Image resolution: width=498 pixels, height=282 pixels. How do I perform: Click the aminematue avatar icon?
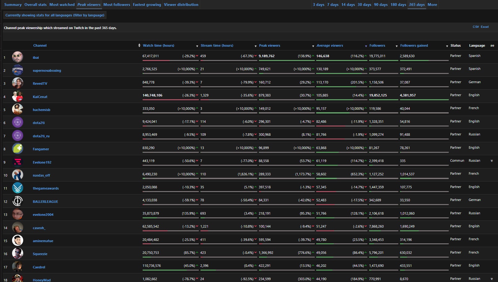[x=18, y=241]
